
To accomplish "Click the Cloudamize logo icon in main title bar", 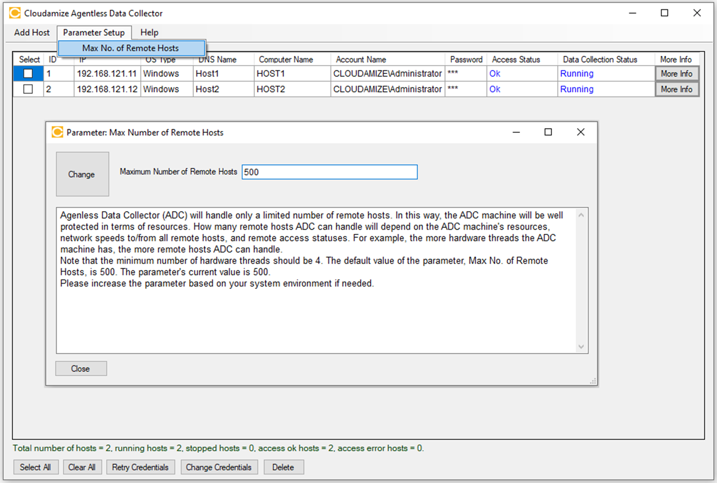I will [15, 13].
